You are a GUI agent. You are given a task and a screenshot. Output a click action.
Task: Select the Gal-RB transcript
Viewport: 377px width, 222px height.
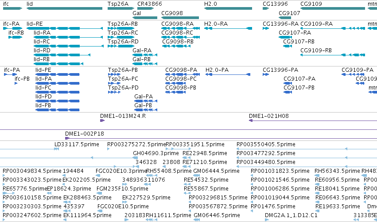coord(145,64)
